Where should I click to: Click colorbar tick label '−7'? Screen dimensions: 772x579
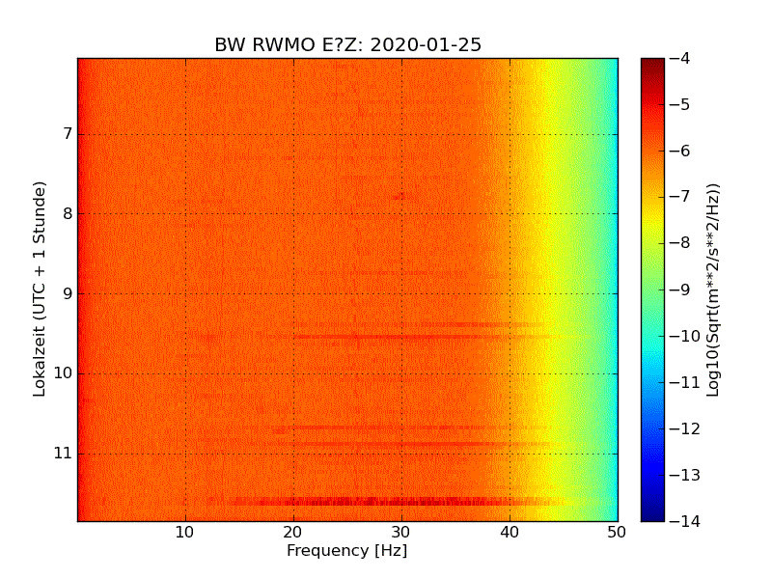680,197
